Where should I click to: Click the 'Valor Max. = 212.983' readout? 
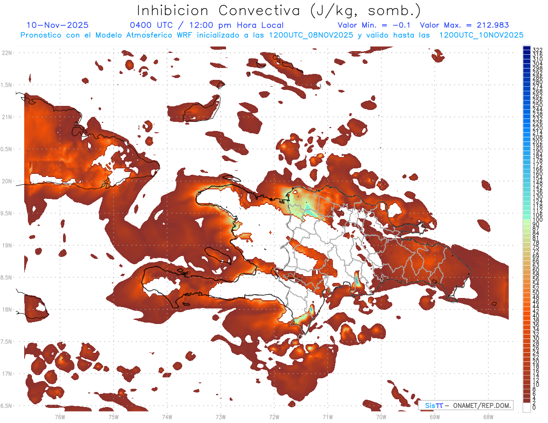click(464, 25)
